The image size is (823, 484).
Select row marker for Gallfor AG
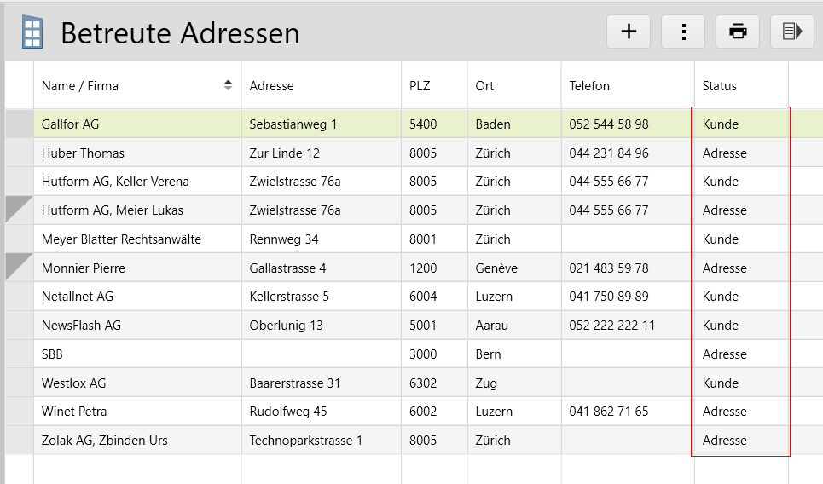click(x=19, y=124)
